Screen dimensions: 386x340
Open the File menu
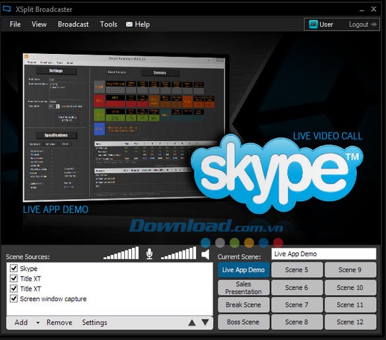click(15, 24)
